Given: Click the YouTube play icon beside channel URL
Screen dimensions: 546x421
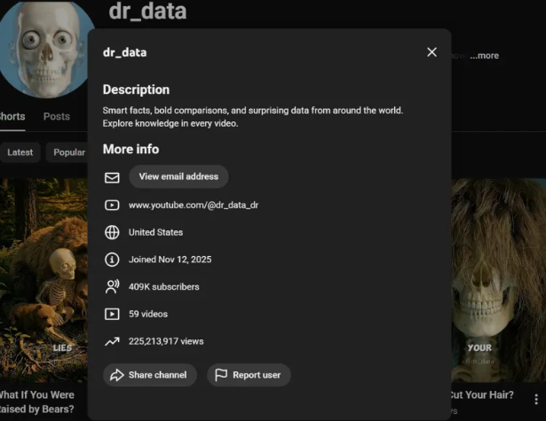Looking at the screenshot, I should (x=112, y=205).
